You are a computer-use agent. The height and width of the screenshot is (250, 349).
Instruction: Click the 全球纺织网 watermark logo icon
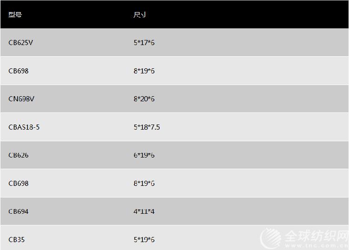[x=271, y=238]
